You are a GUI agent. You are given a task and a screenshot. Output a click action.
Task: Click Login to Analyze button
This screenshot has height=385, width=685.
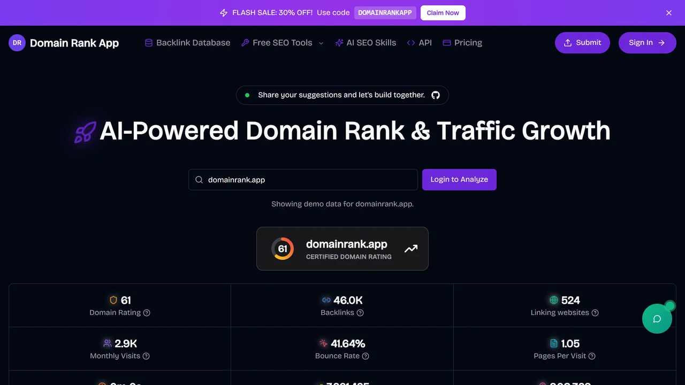tap(459, 180)
